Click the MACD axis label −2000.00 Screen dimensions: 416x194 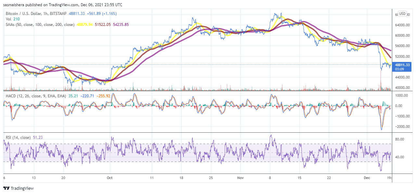tap(402, 127)
